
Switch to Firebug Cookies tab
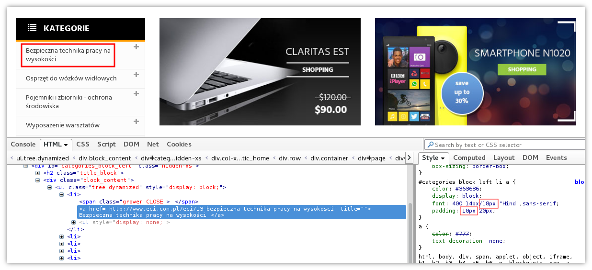point(179,144)
